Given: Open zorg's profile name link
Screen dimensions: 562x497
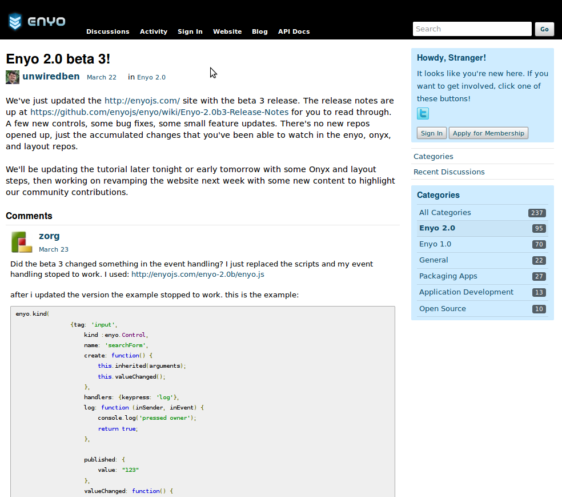Looking at the screenshot, I should 49,236.
